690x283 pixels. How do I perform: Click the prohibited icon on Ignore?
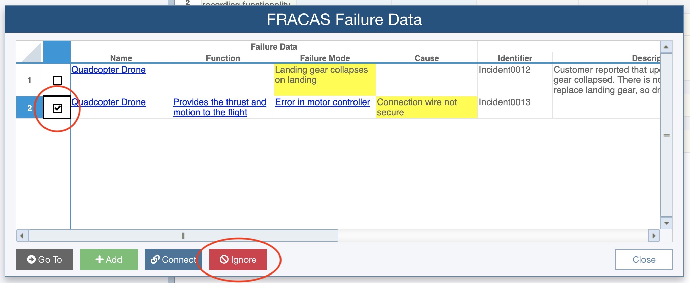(x=224, y=260)
